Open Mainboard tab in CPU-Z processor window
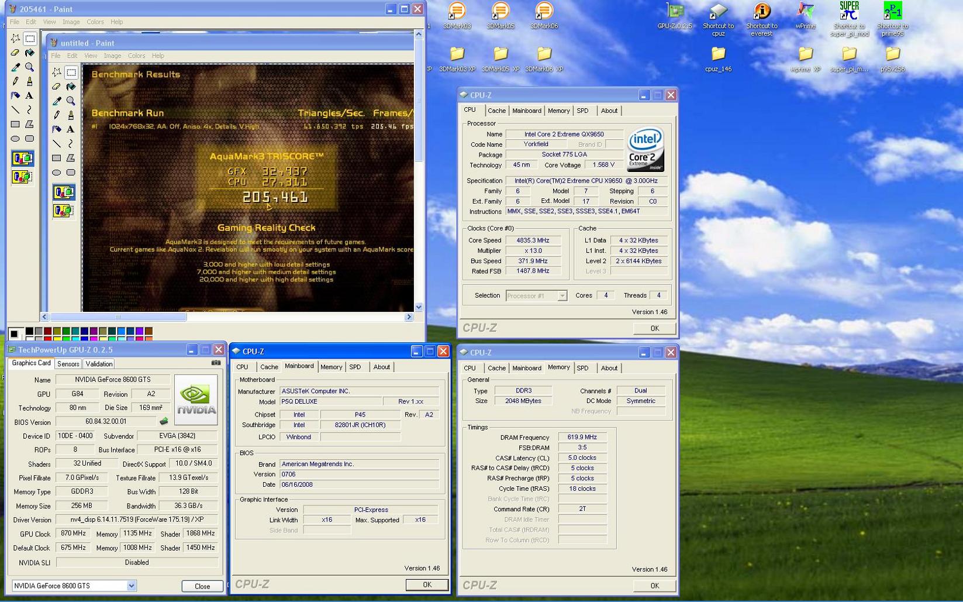 [526, 111]
